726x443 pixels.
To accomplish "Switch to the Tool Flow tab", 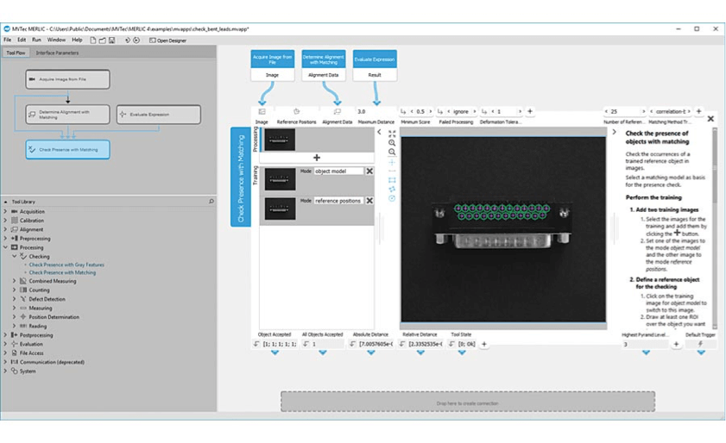I will click(x=16, y=53).
